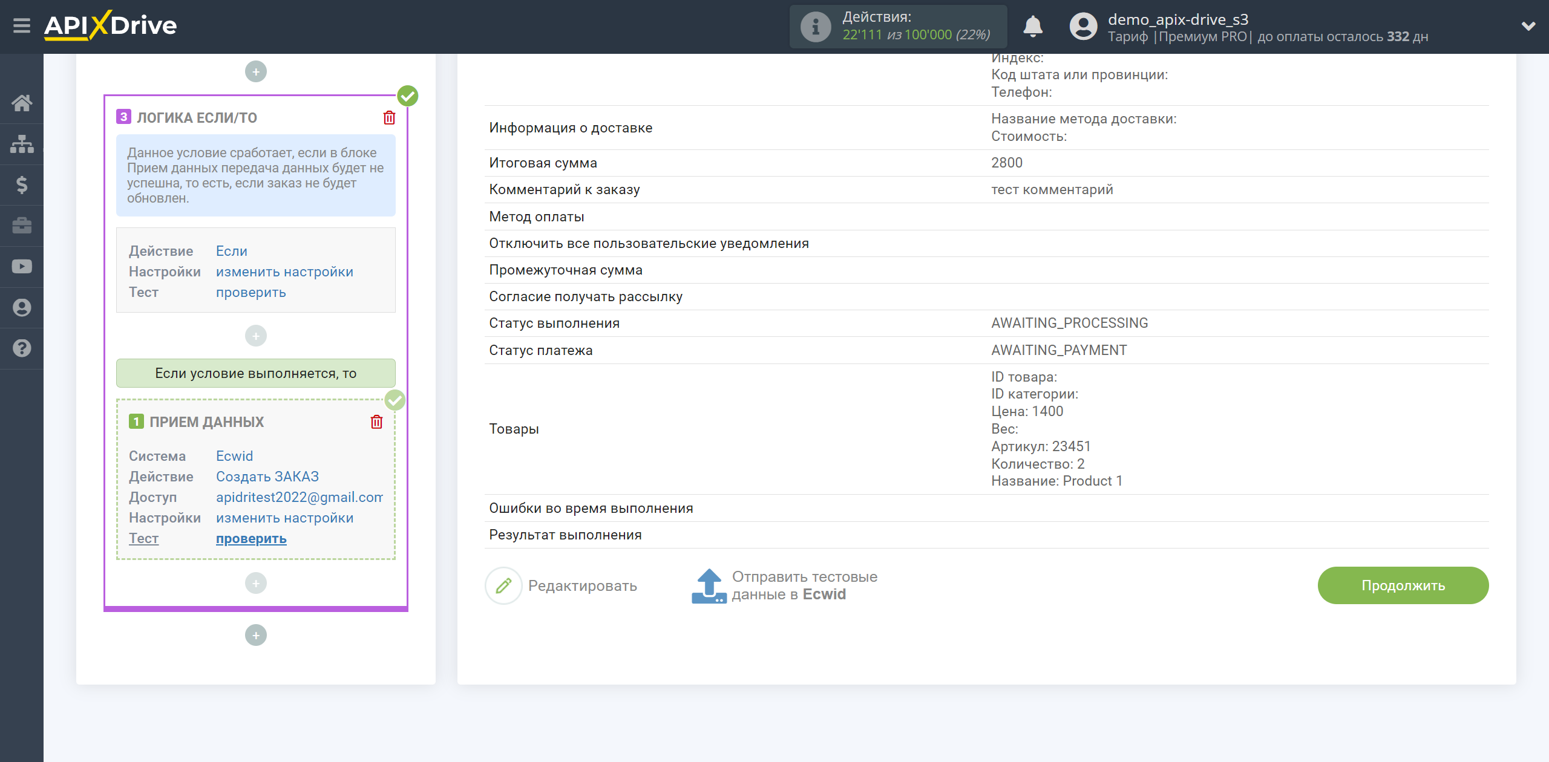1549x762 pixels.
Task: Click Название: Product 1 text
Action: click(1056, 481)
